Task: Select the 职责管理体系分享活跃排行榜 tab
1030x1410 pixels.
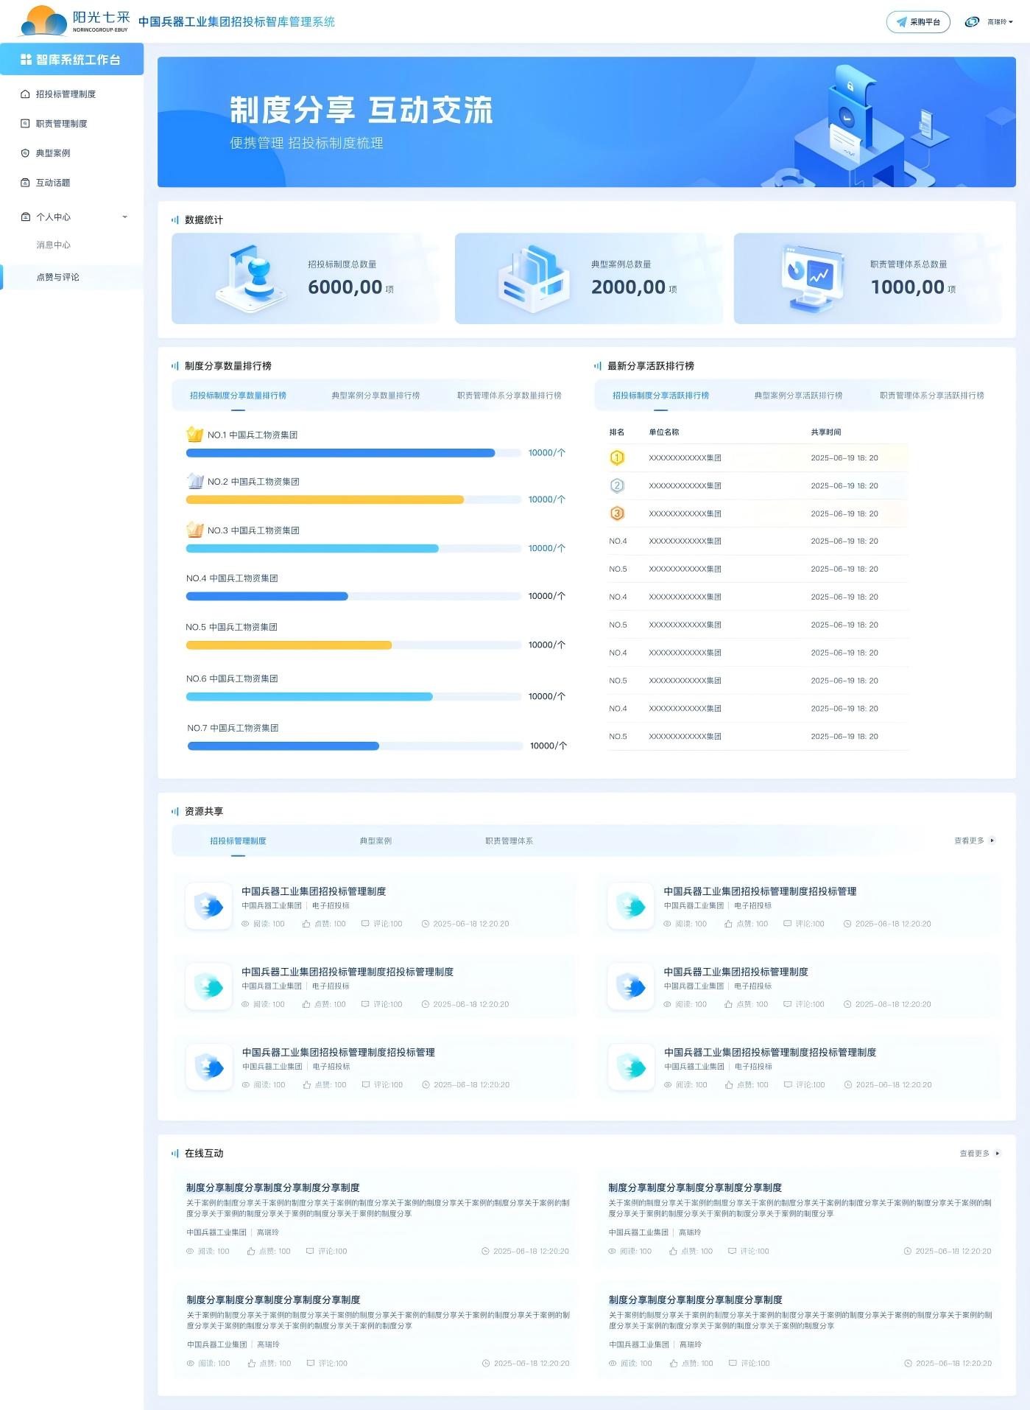Action: point(931,396)
